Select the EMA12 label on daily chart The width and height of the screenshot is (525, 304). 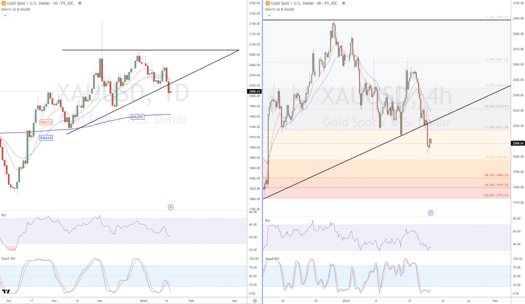[46, 122]
